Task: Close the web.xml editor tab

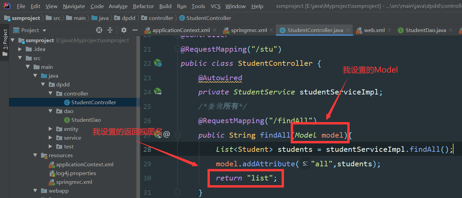Action: click(390, 30)
